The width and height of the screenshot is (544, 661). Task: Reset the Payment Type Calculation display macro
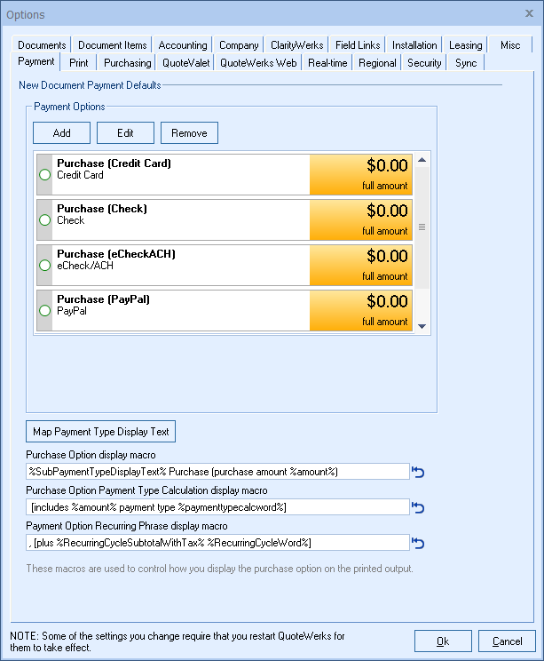tap(419, 507)
